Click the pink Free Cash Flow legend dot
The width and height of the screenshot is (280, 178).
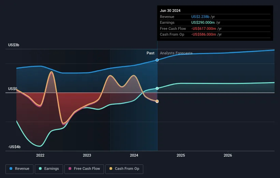[70, 168]
